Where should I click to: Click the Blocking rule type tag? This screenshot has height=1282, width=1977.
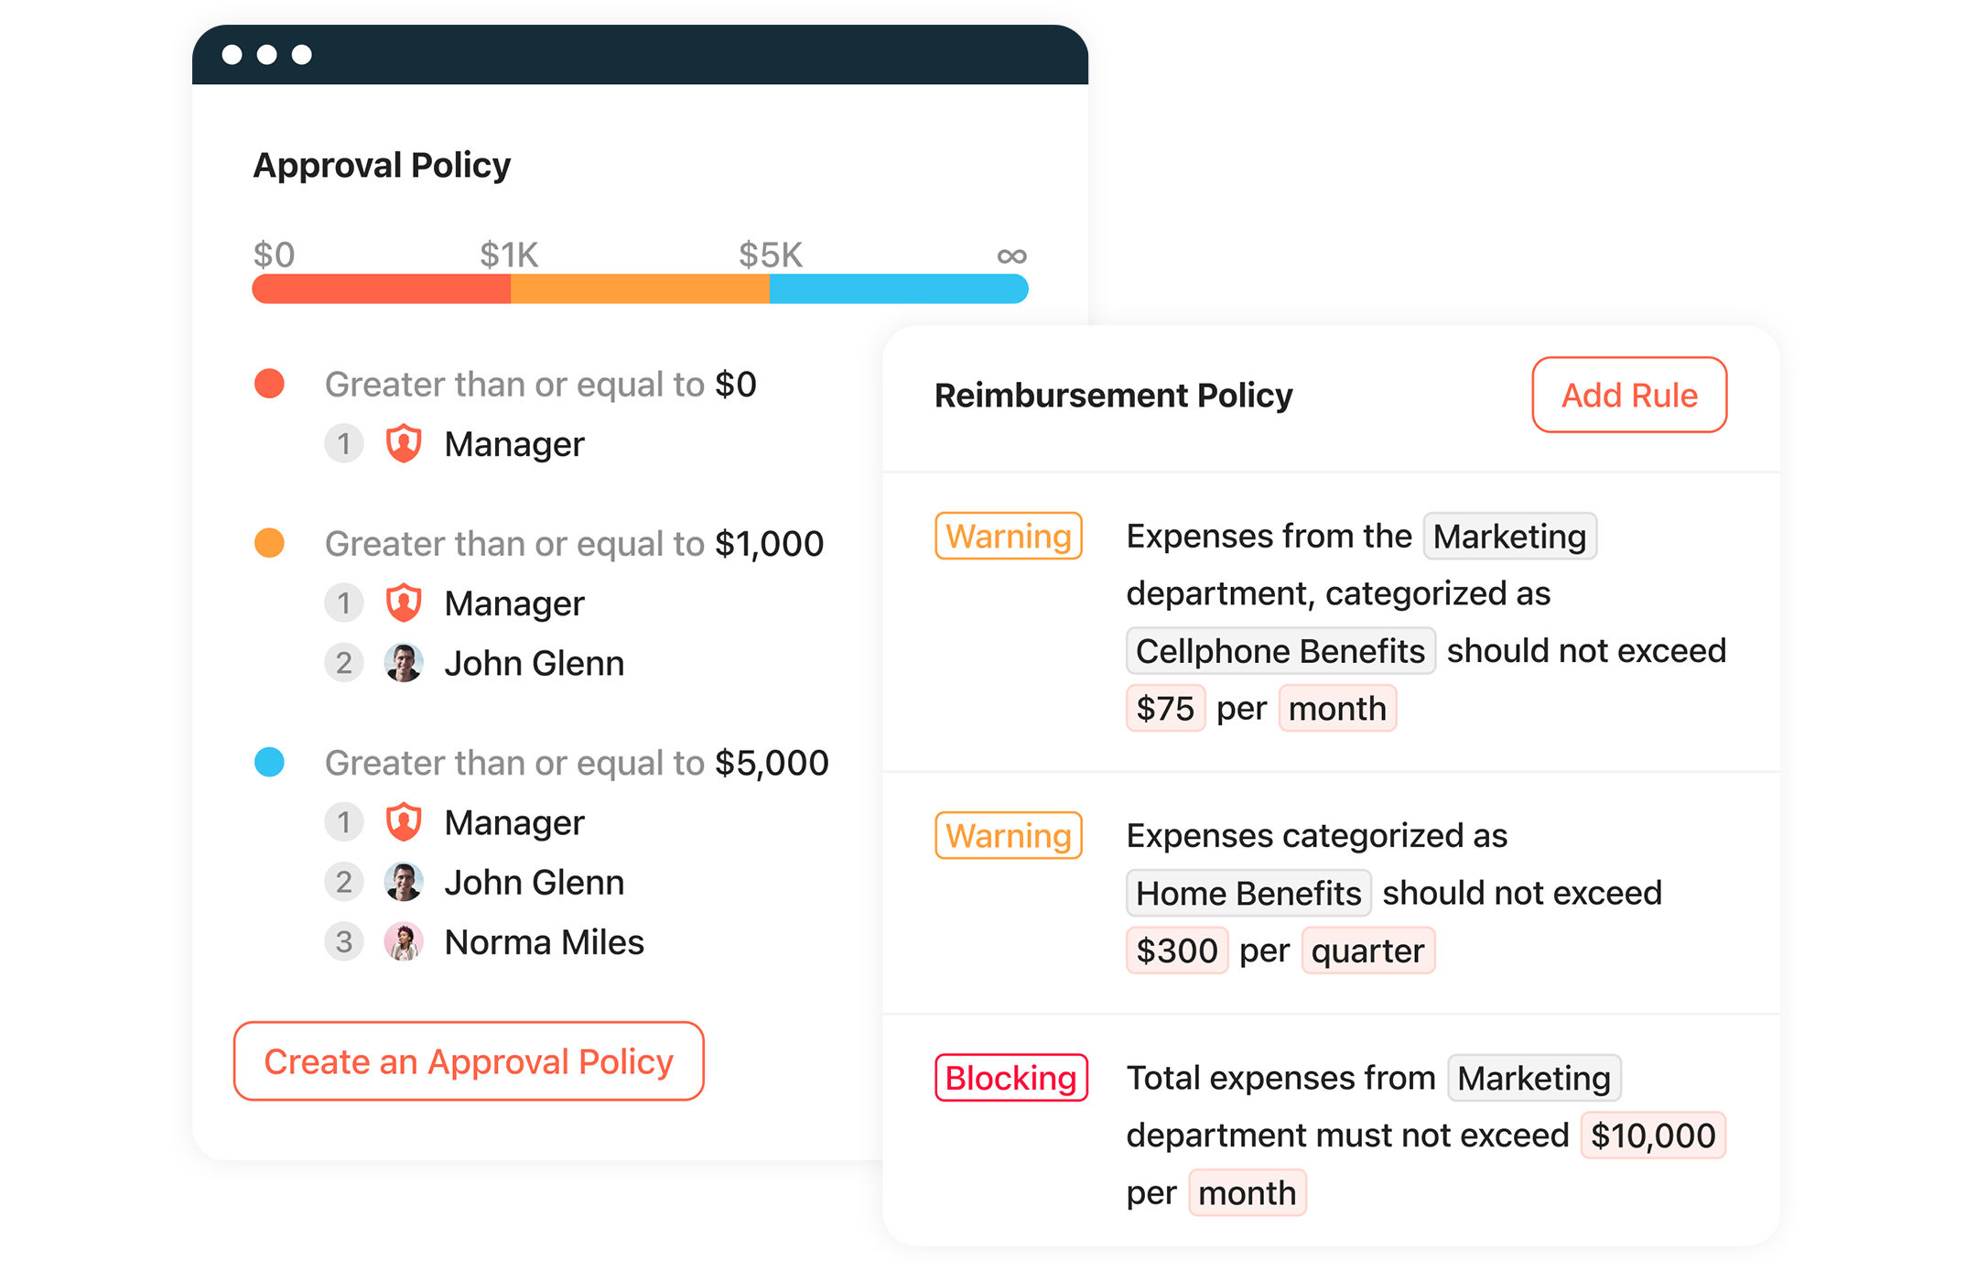tap(1010, 1078)
